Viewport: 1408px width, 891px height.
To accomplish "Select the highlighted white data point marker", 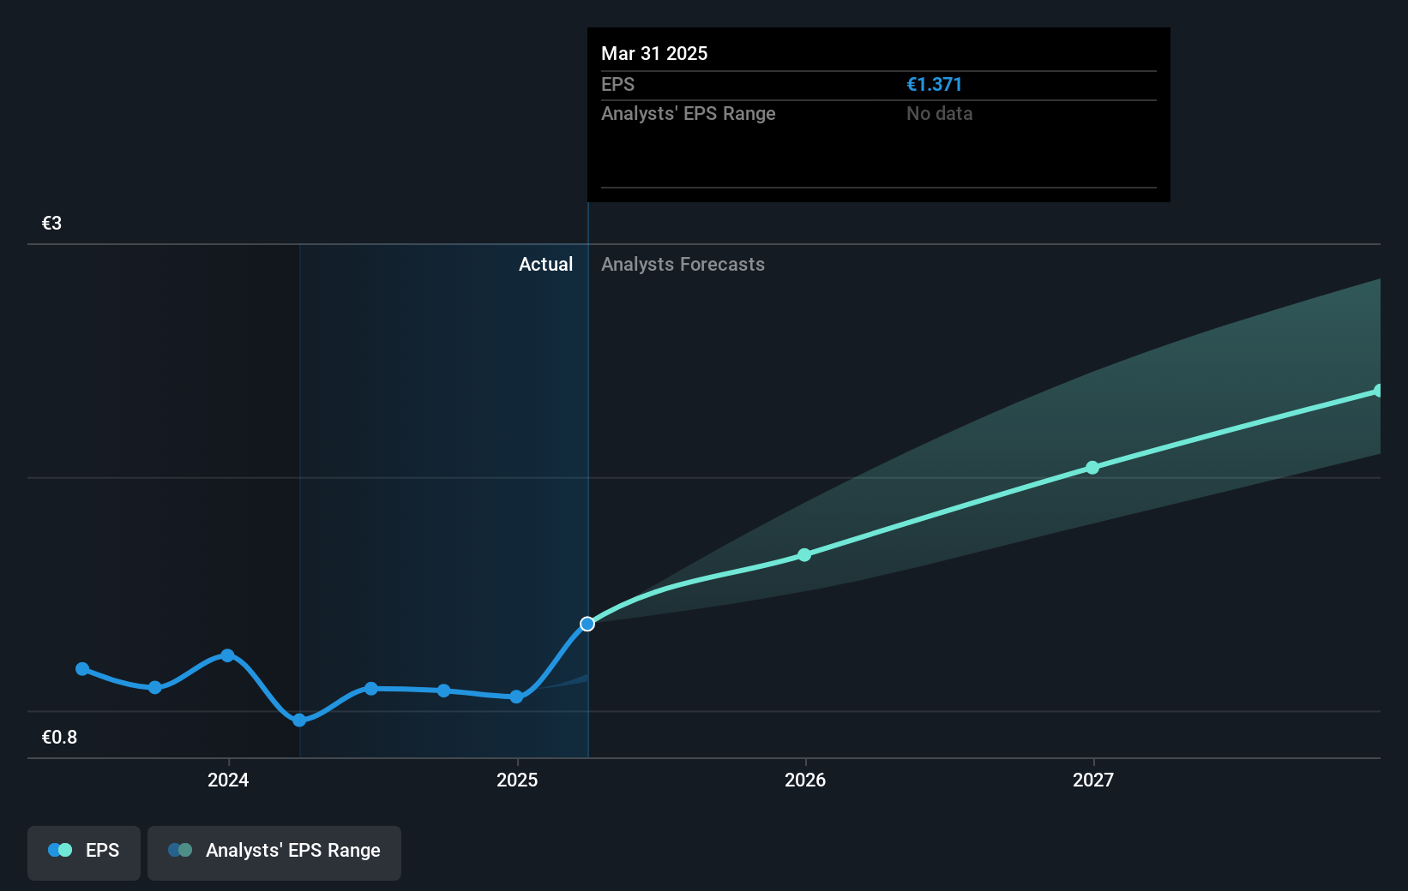I will 587,624.
